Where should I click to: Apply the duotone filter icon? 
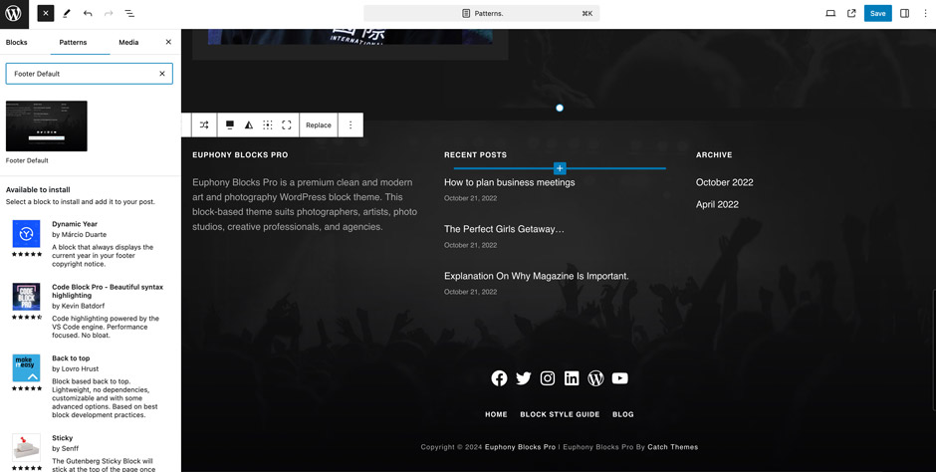click(x=249, y=125)
